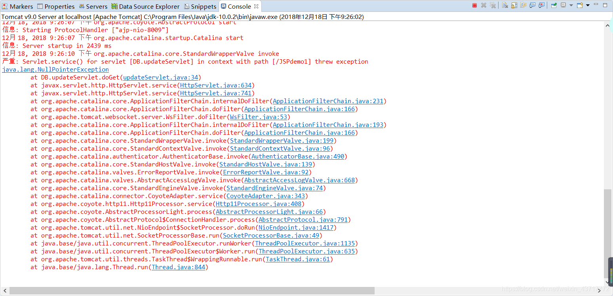Open ThreadPoolExecutor.java:635 link
The height and width of the screenshot is (296, 613).
coord(307,251)
